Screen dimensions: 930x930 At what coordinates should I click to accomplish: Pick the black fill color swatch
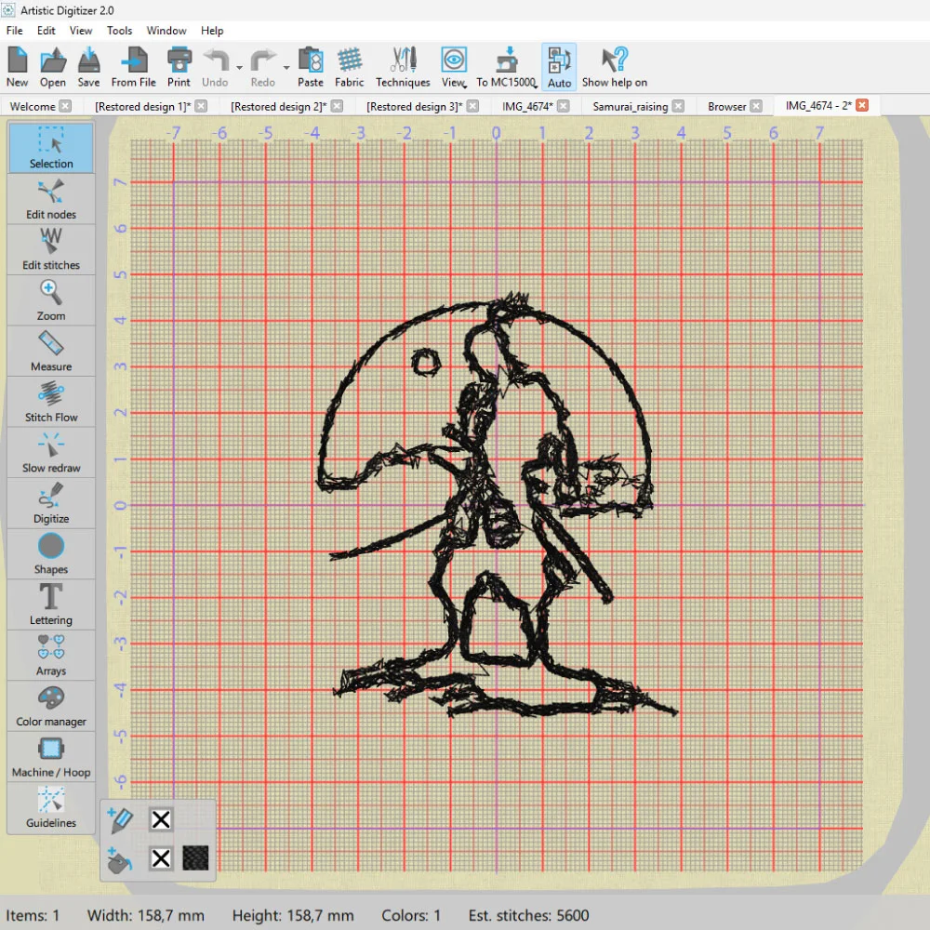(x=195, y=857)
